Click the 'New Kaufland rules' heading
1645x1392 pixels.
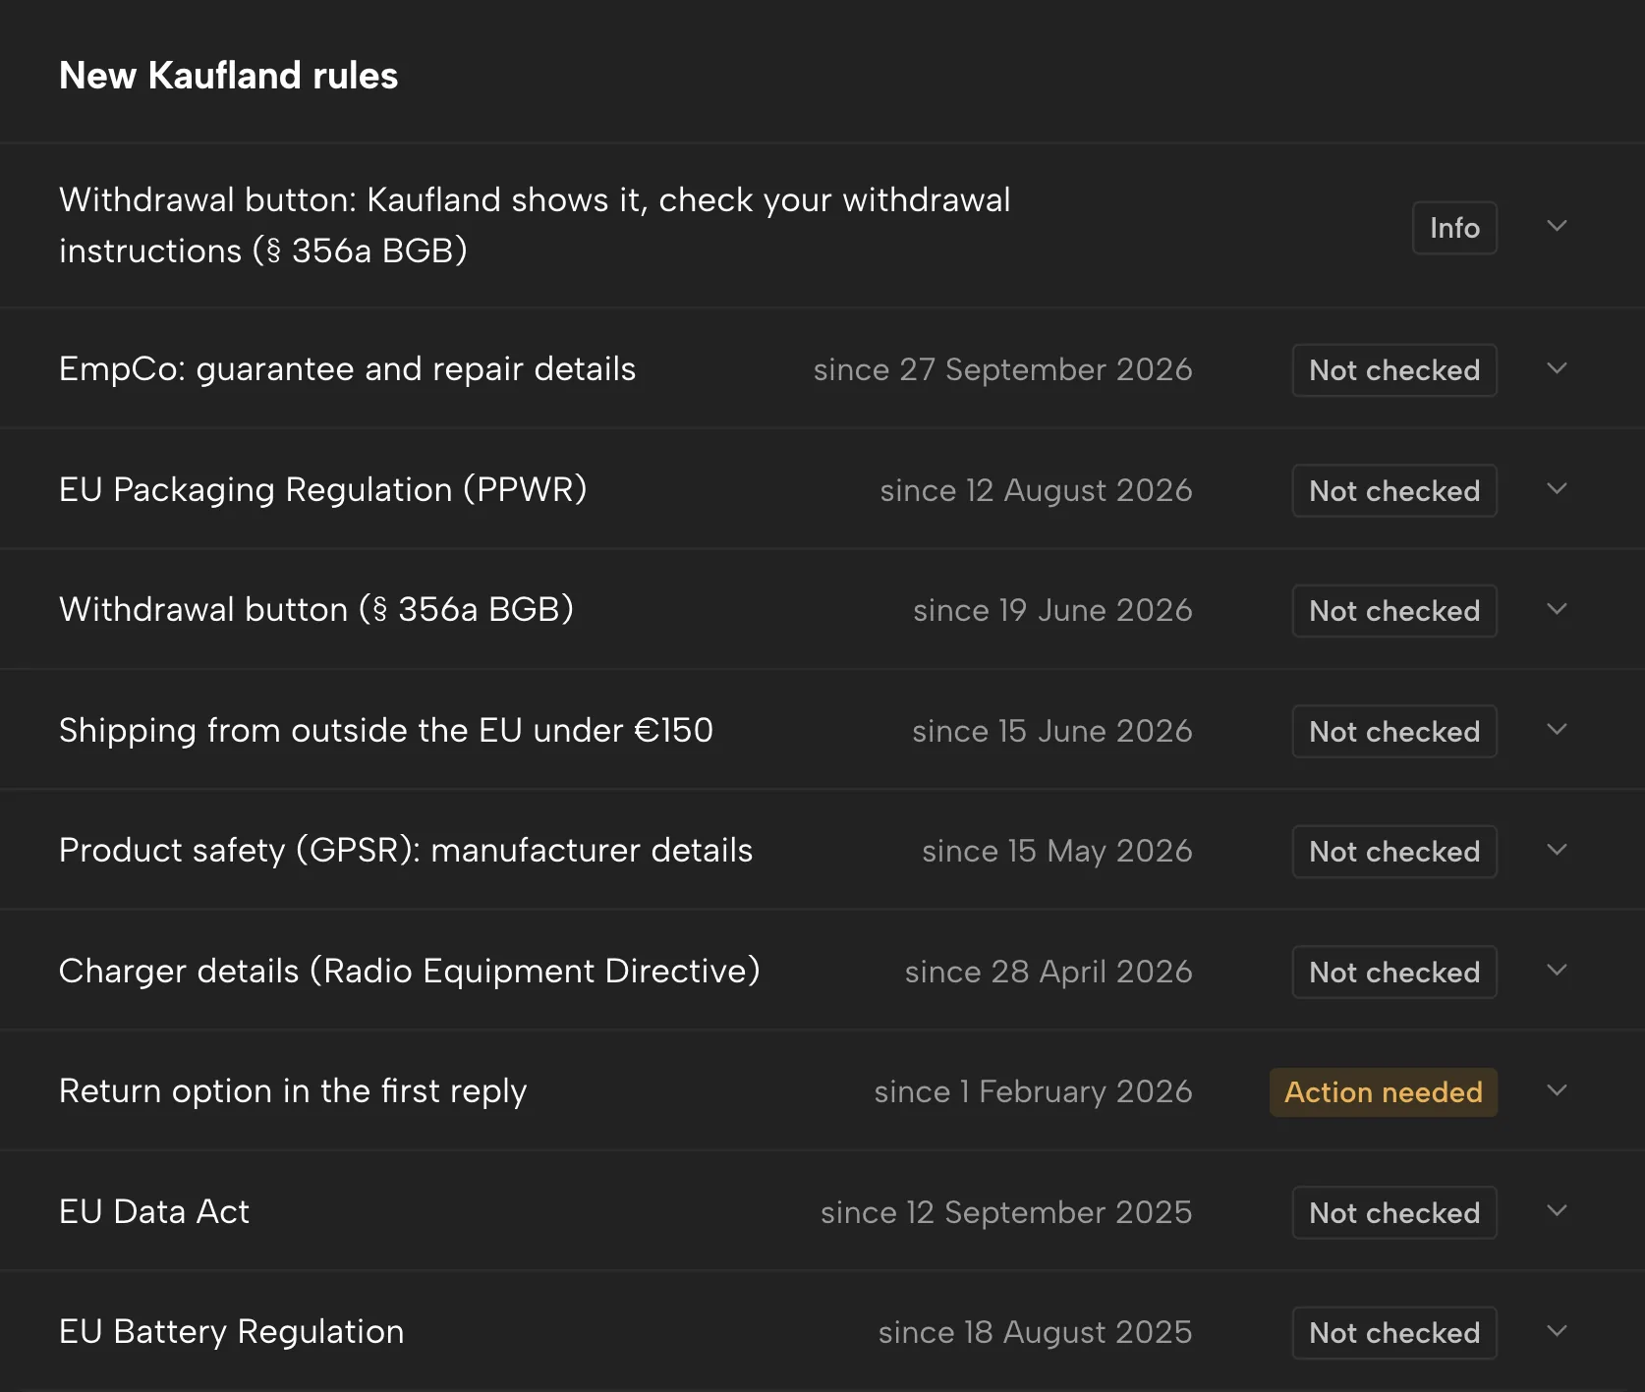[229, 76]
